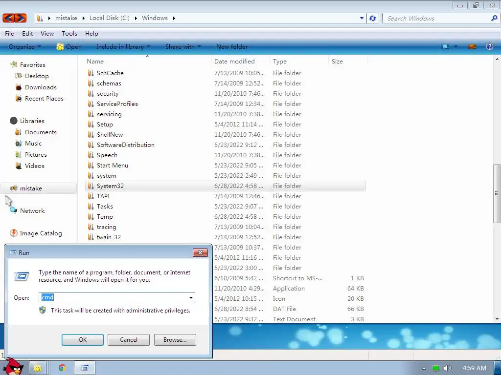
Task: Select the SchCache folder icon
Action: pos(91,73)
